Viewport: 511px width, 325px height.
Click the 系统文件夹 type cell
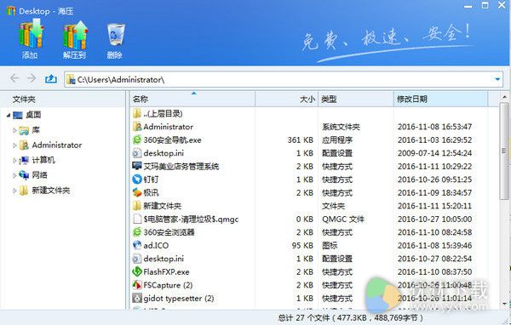pyautogui.click(x=341, y=127)
